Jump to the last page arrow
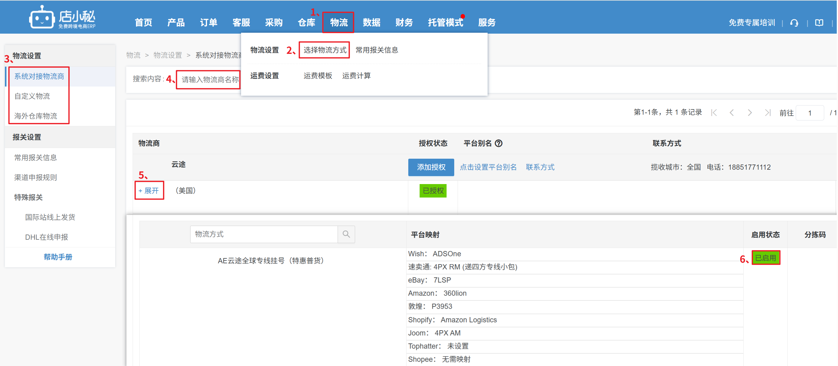Screen dimensions: 838x366 coord(768,113)
